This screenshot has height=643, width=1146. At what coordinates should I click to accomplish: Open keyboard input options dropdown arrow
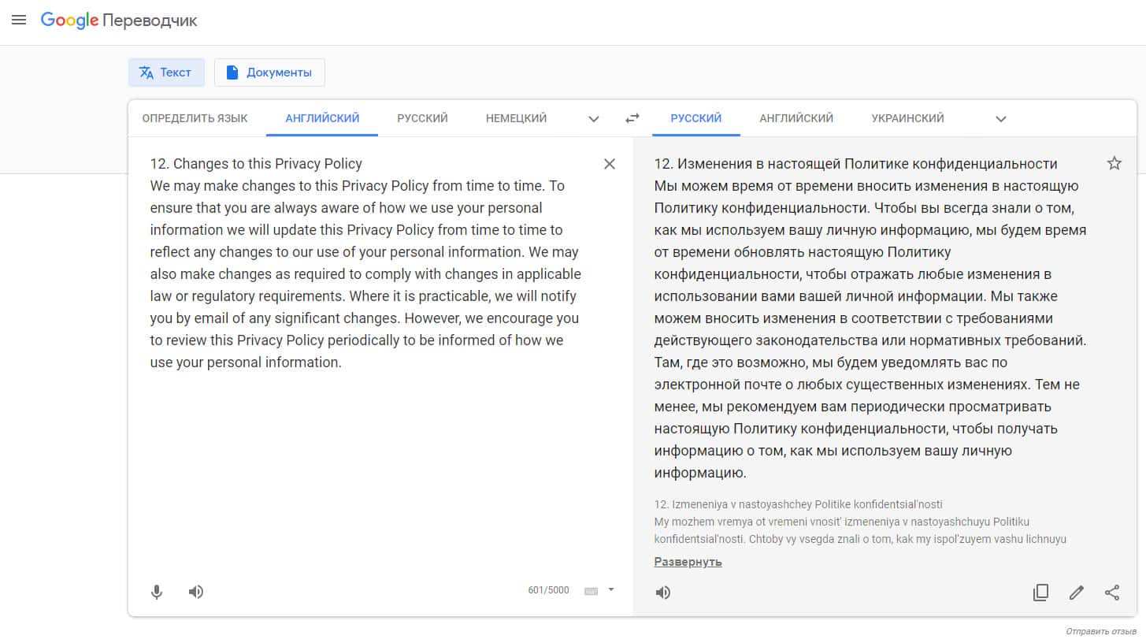tap(611, 589)
